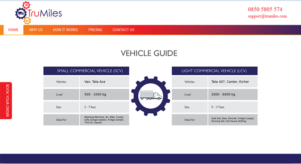The height and width of the screenshot is (164, 301).
Task: Click Ideal for label in SCV table
Action: [x=61, y=120]
